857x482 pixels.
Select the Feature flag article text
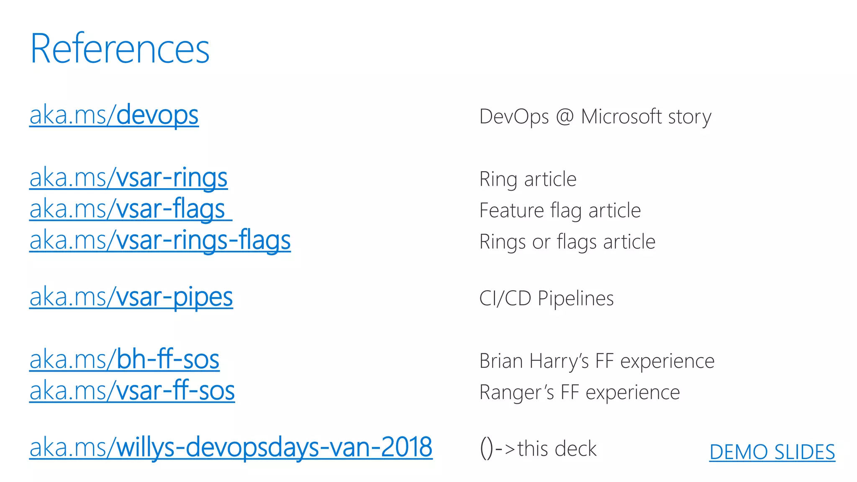click(560, 210)
